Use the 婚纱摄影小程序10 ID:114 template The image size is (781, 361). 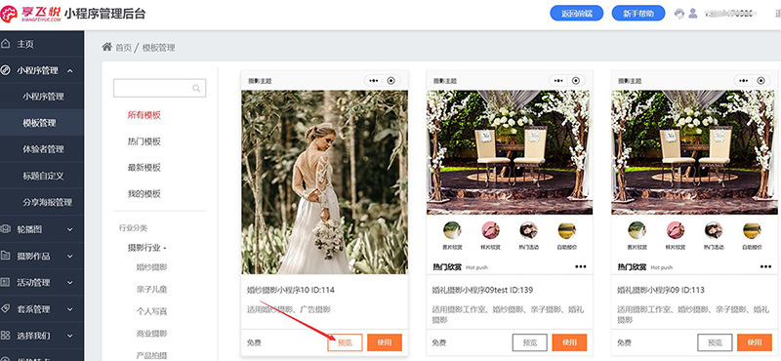(385, 342)
